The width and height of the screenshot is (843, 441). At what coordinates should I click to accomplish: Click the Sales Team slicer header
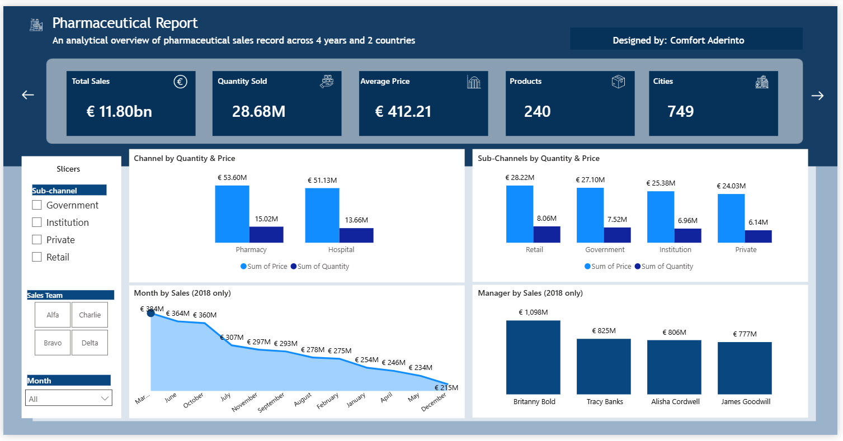pos(70,295)
